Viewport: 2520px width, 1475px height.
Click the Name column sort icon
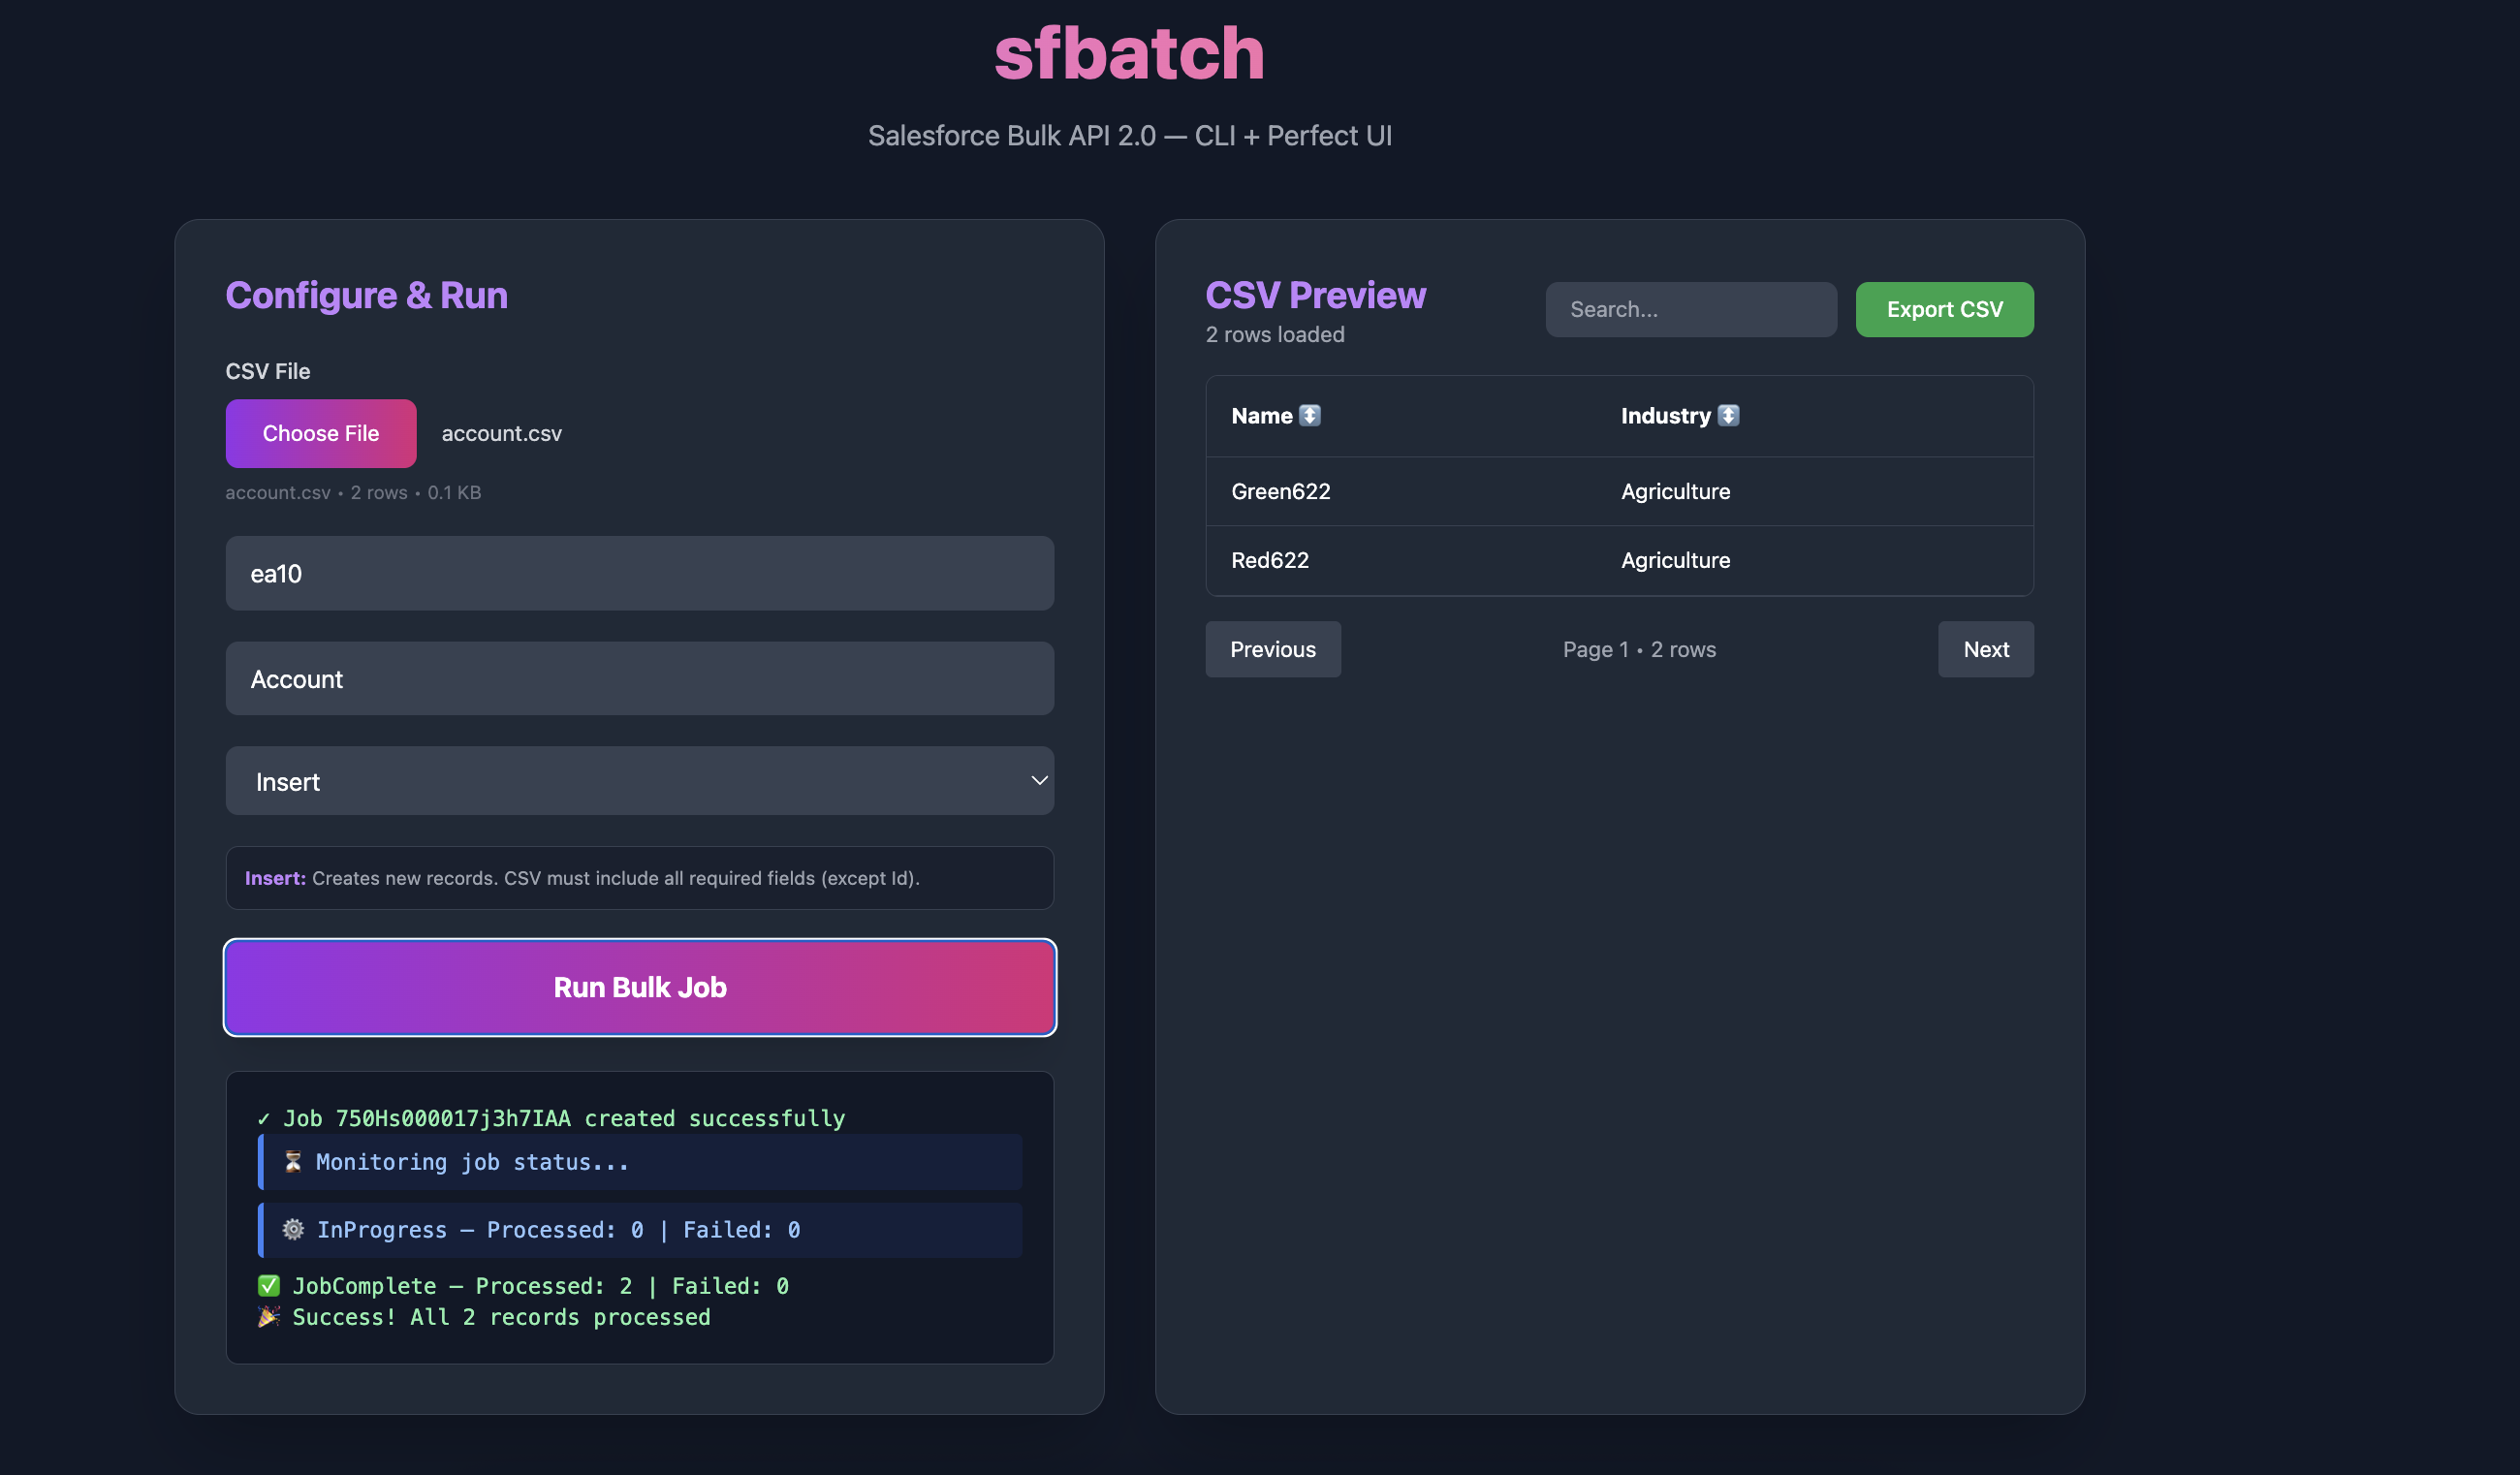coord(1310,415)
